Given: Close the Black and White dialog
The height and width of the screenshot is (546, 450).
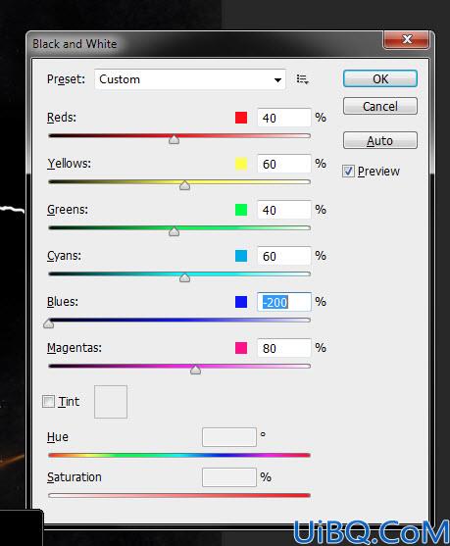Looking at the screenshot, I should pyautogui.click(x=407, y=39).
